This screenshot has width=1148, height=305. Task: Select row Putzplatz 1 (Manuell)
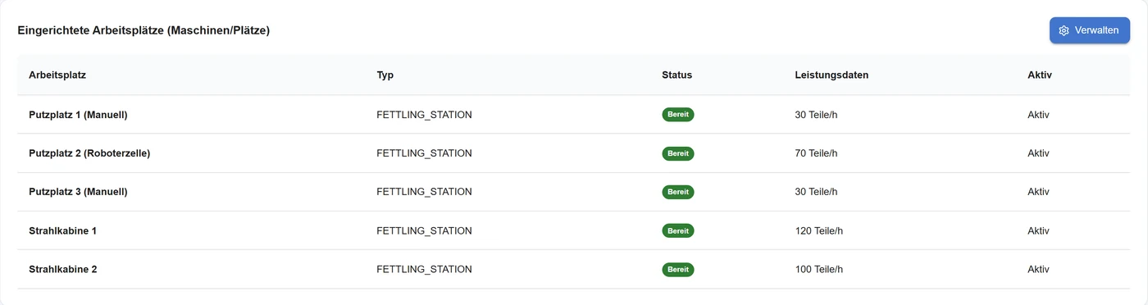point(573,115)
